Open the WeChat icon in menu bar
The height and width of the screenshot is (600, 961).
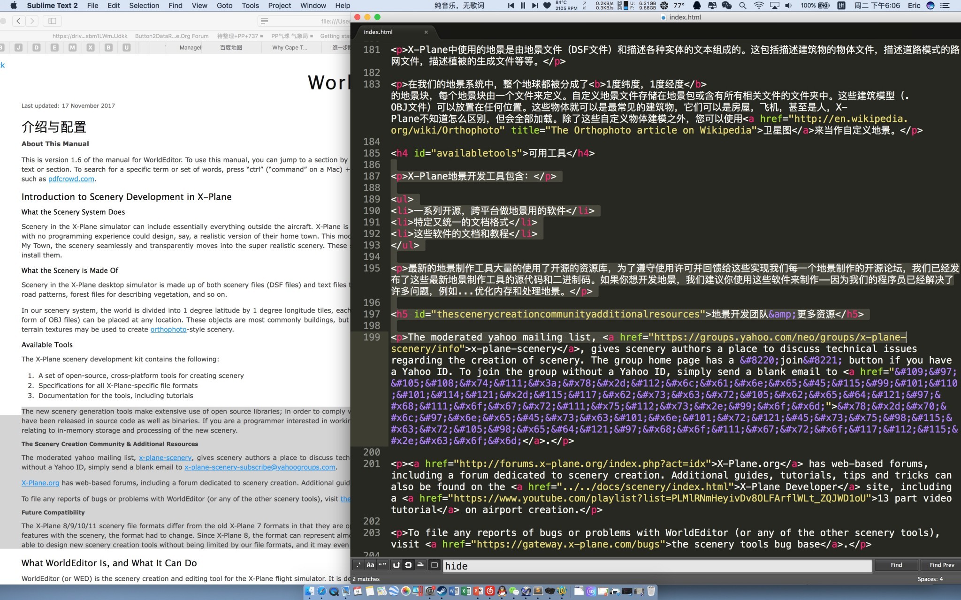[x=727, y=6]
